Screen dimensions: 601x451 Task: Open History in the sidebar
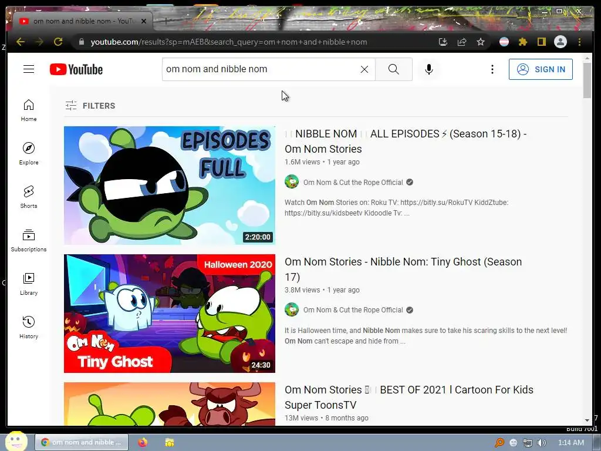(29, 327)
